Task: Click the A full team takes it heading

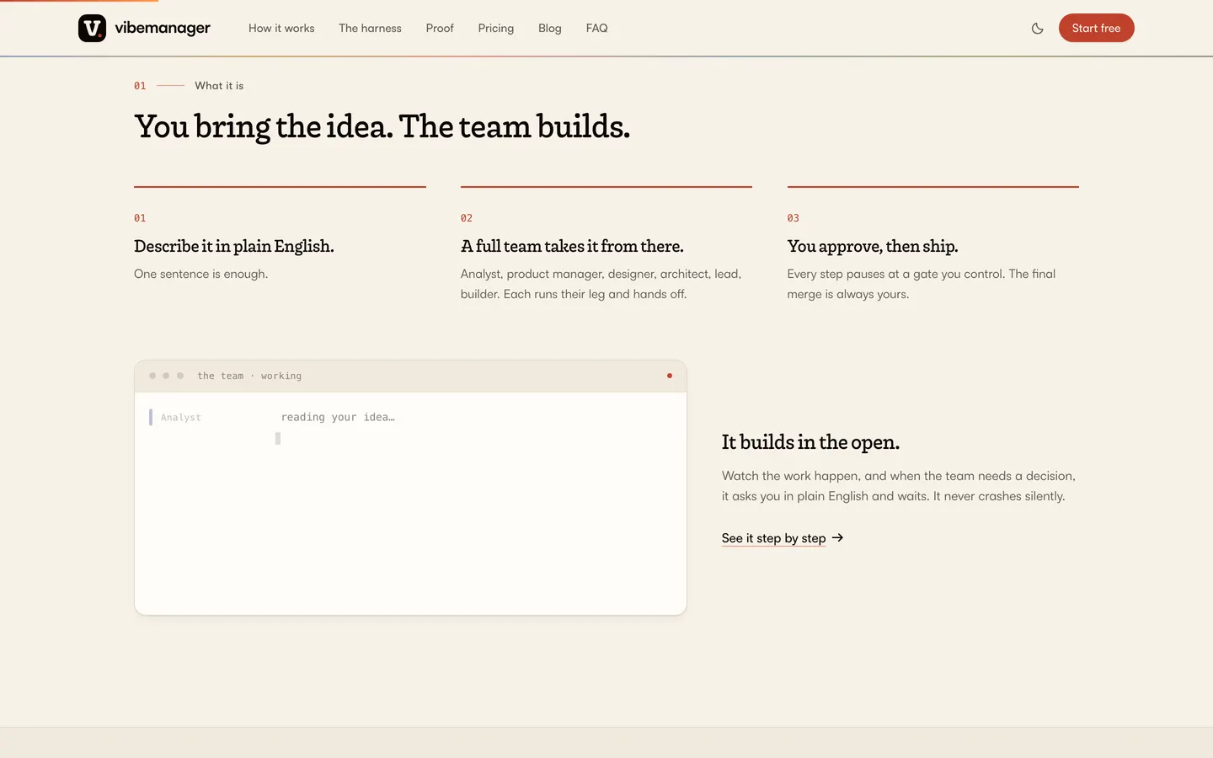Action: coord(572,246)
